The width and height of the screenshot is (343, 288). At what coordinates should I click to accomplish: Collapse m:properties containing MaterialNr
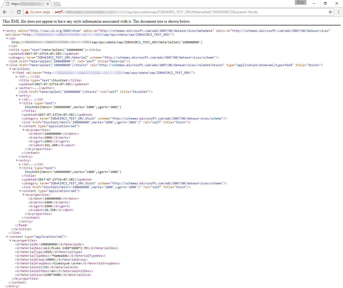pos(10,240)
